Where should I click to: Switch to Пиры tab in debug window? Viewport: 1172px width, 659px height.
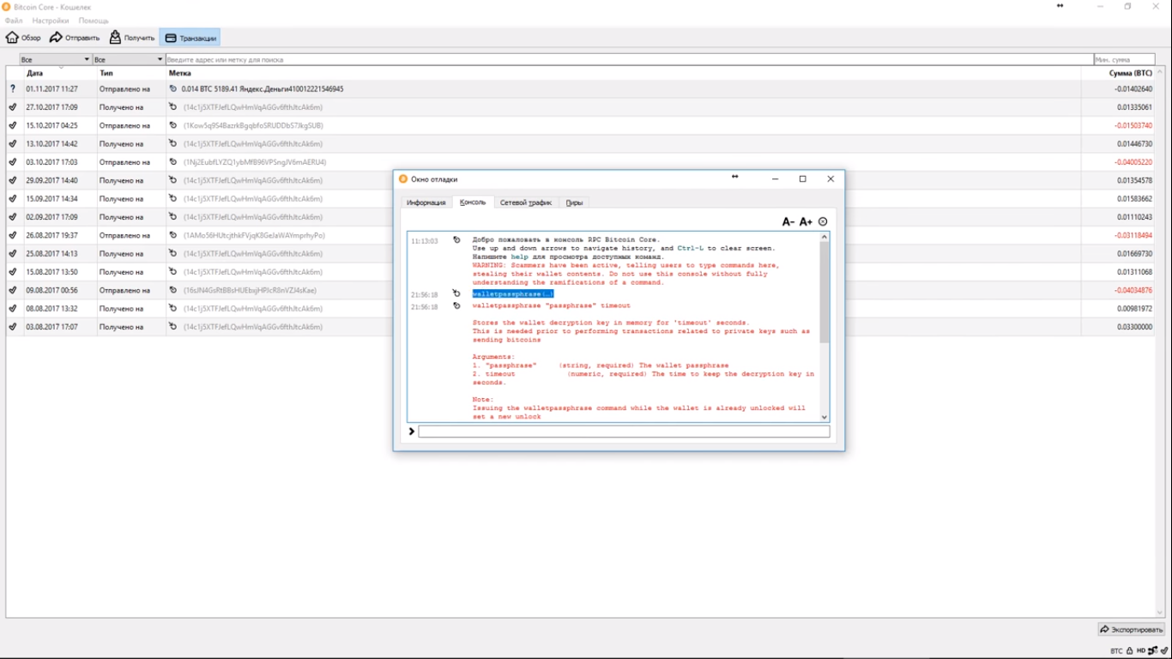click(x=574, y=203)
